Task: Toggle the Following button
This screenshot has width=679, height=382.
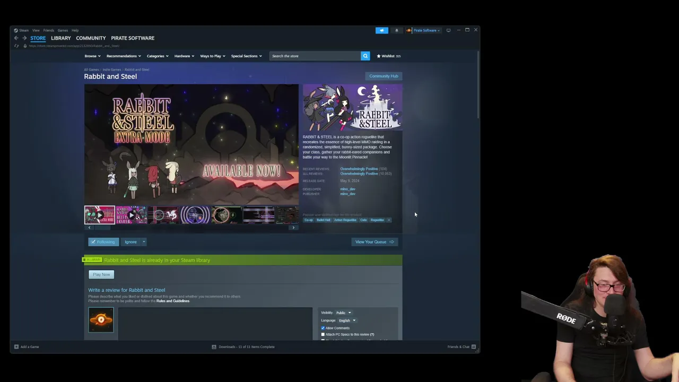Action: (x=103, y=242)
